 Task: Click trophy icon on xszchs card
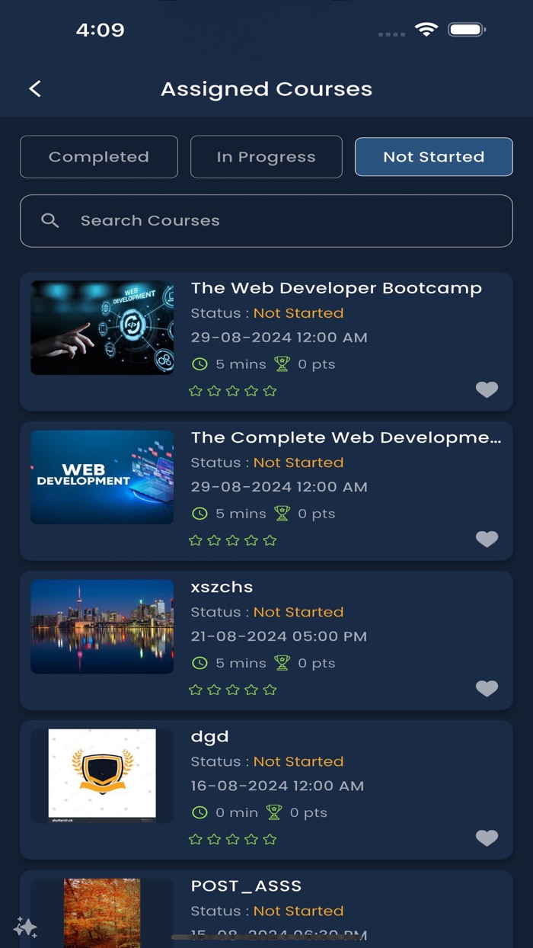point(282,663)
